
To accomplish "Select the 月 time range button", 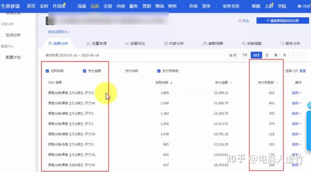I will coord(284,55).
